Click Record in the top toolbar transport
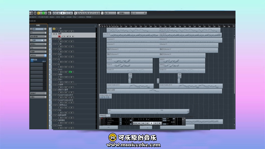The height and width of the screenshot is (149, 265). (x=71, y=13)
